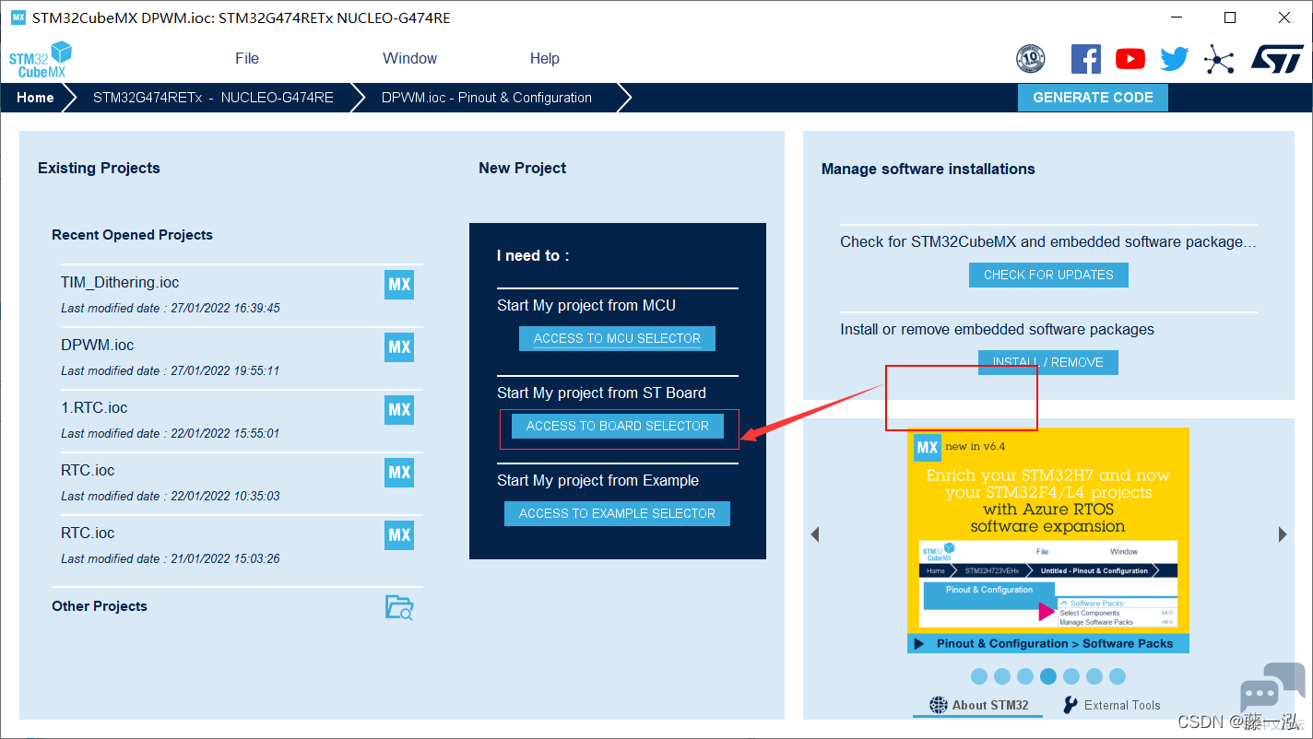Open the Help menu
This screenshot has height=739, width=1313.
tap(545, 58)
